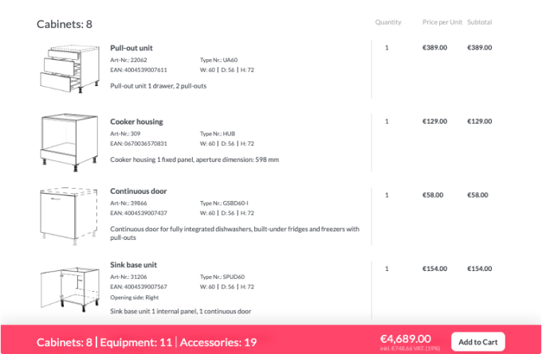
Task: Click the Price per Unit column header
Action: click(x=442, y=22)
